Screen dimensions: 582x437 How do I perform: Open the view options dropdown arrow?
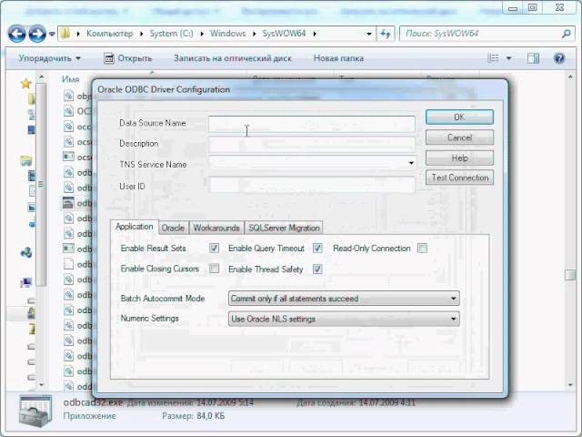click(509, 58)
